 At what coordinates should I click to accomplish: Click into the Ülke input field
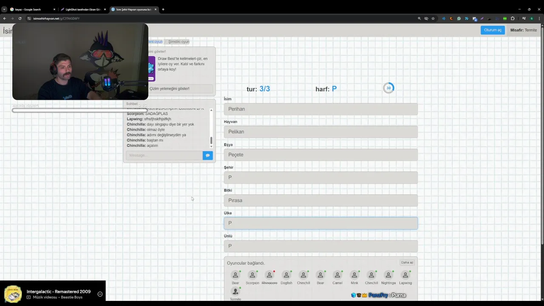point(321,223)
